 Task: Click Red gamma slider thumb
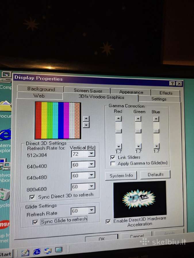118,131
